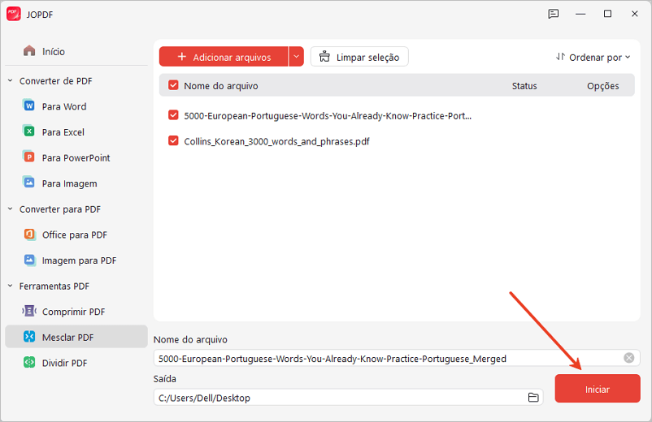Viewport: 652px width, 422px height.
Task: Select Office para PDF in the sidebar
Action: coord(76,235)
